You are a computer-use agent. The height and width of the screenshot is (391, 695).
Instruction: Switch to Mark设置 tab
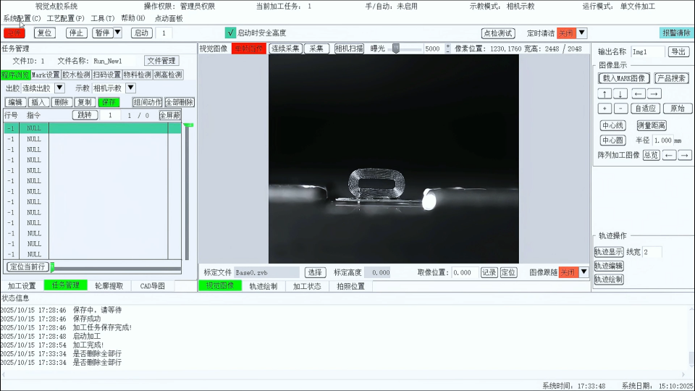click(46, 75)
